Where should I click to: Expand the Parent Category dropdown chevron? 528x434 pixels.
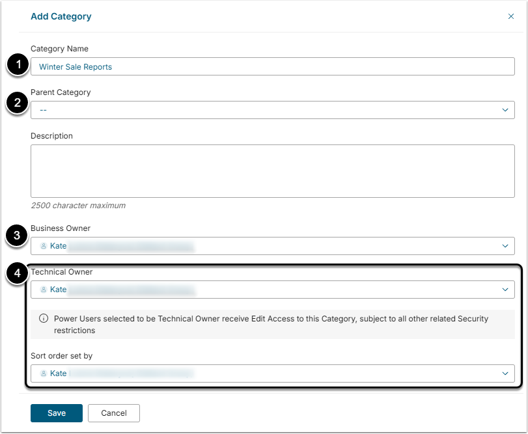(x=505, y=110)
